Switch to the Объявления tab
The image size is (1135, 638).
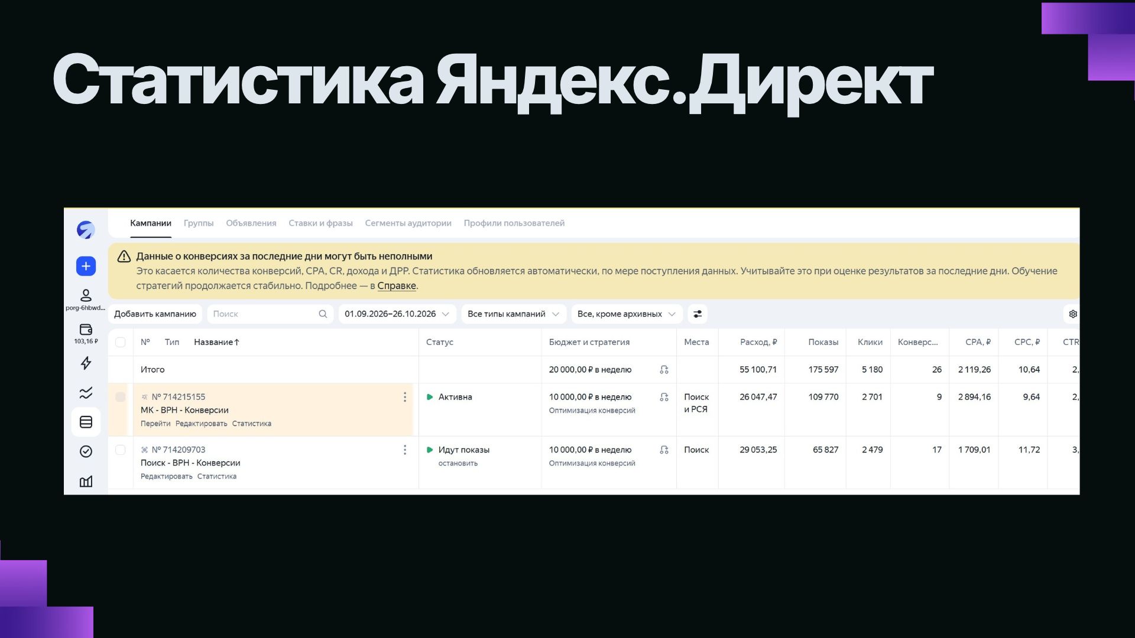(x=251, y=223)
